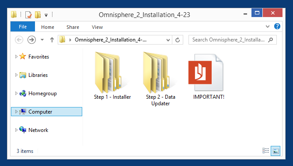The image size is (293, 166).
Task: Click the Properties icon in quick access toolbar
Action: click(x=28, y=14)
